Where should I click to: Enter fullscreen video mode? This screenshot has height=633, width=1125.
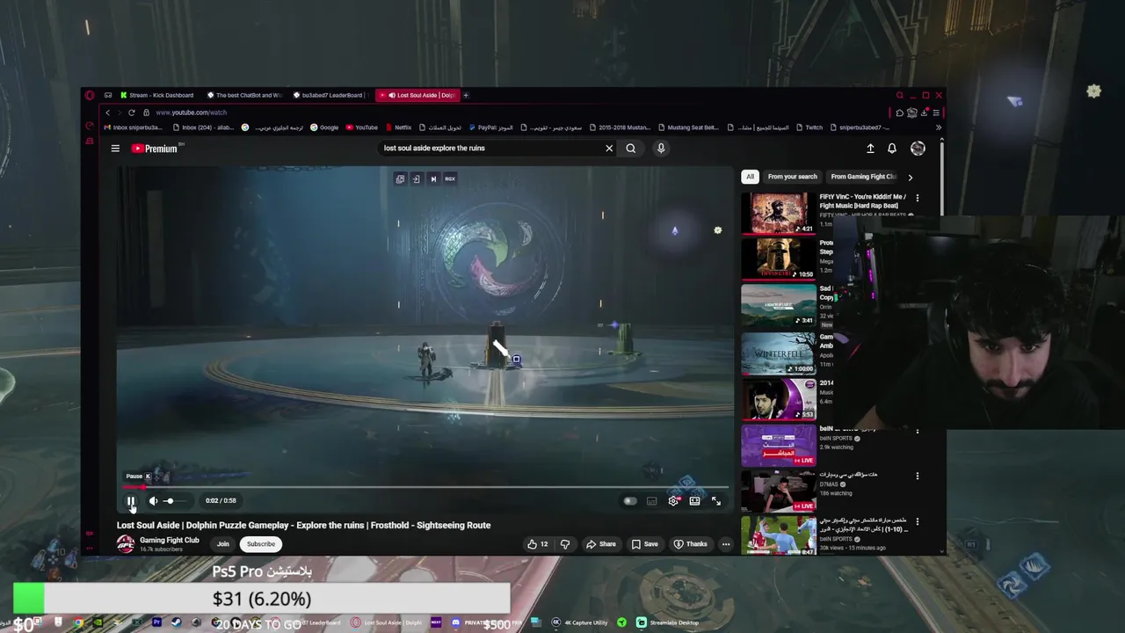click(x=716, y=501)
